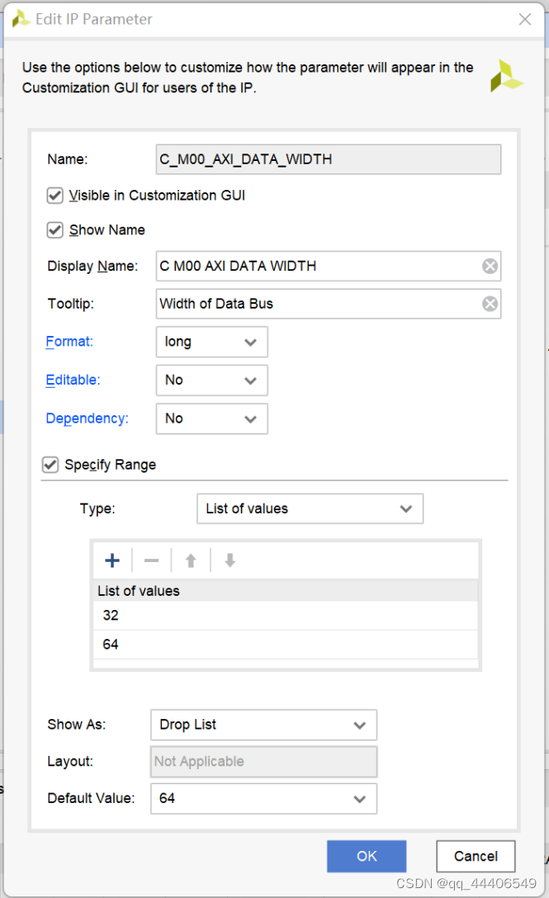Viewport: 549px width, 898px height.
Task: Add a new value with the plus icon
Action: point(111,560)
